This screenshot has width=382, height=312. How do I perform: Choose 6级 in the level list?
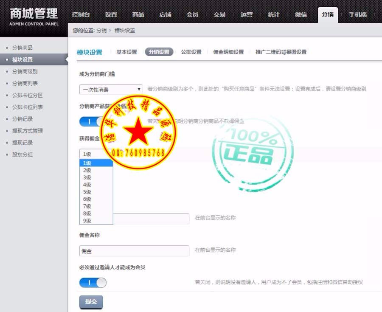point(96,199)
